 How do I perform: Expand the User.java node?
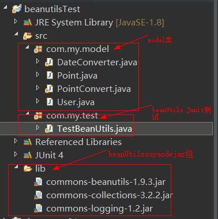click(x=38, y=101)
